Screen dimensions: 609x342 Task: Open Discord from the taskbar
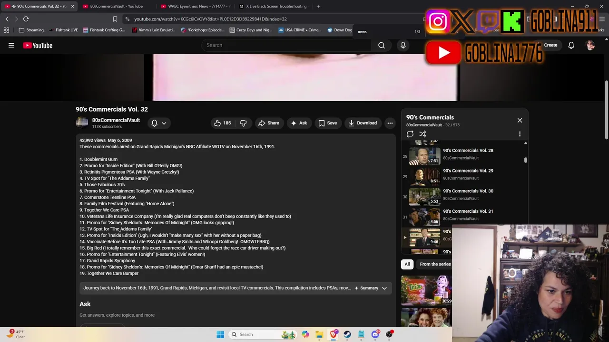coord(375,334)
